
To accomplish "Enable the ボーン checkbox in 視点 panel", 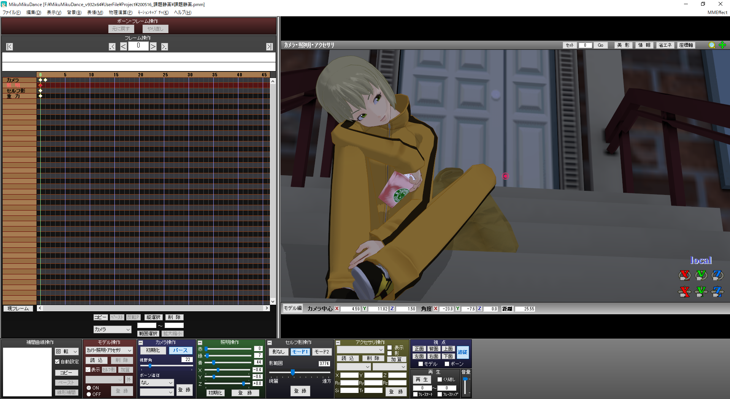I will (x=447, y=364).
